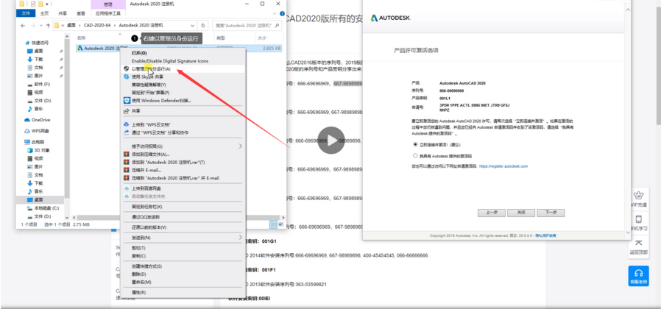Play the video with the center play button
The height and width of the screenshot is (309, 661).
pyautogui.click(x=331, y=141)
